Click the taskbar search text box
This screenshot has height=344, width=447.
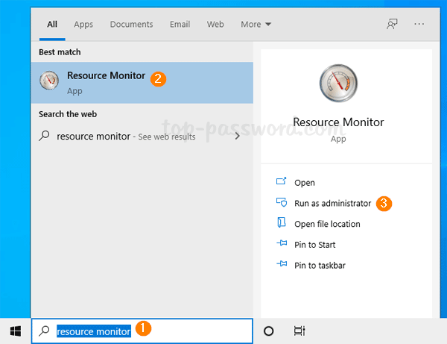142,331
